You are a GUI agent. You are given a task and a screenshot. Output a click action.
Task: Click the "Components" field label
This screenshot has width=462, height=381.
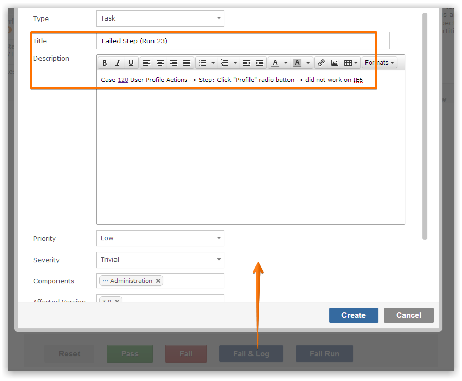pyautogui.click(x=54, y=281)
